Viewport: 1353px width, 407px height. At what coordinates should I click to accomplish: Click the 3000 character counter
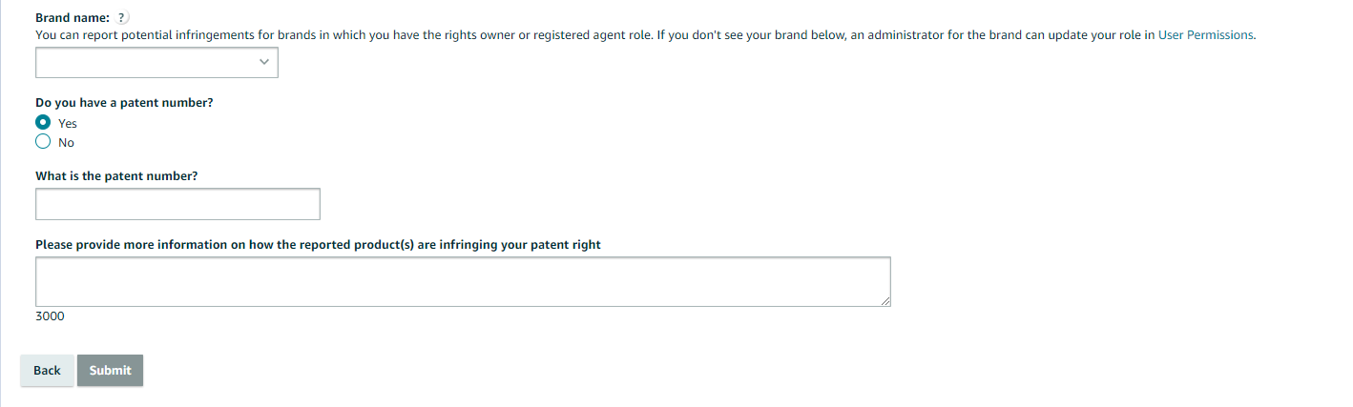(50, 316)
